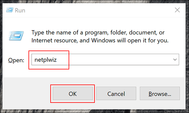
Task: Cancel the Run dialog
Action: (116, 94)
